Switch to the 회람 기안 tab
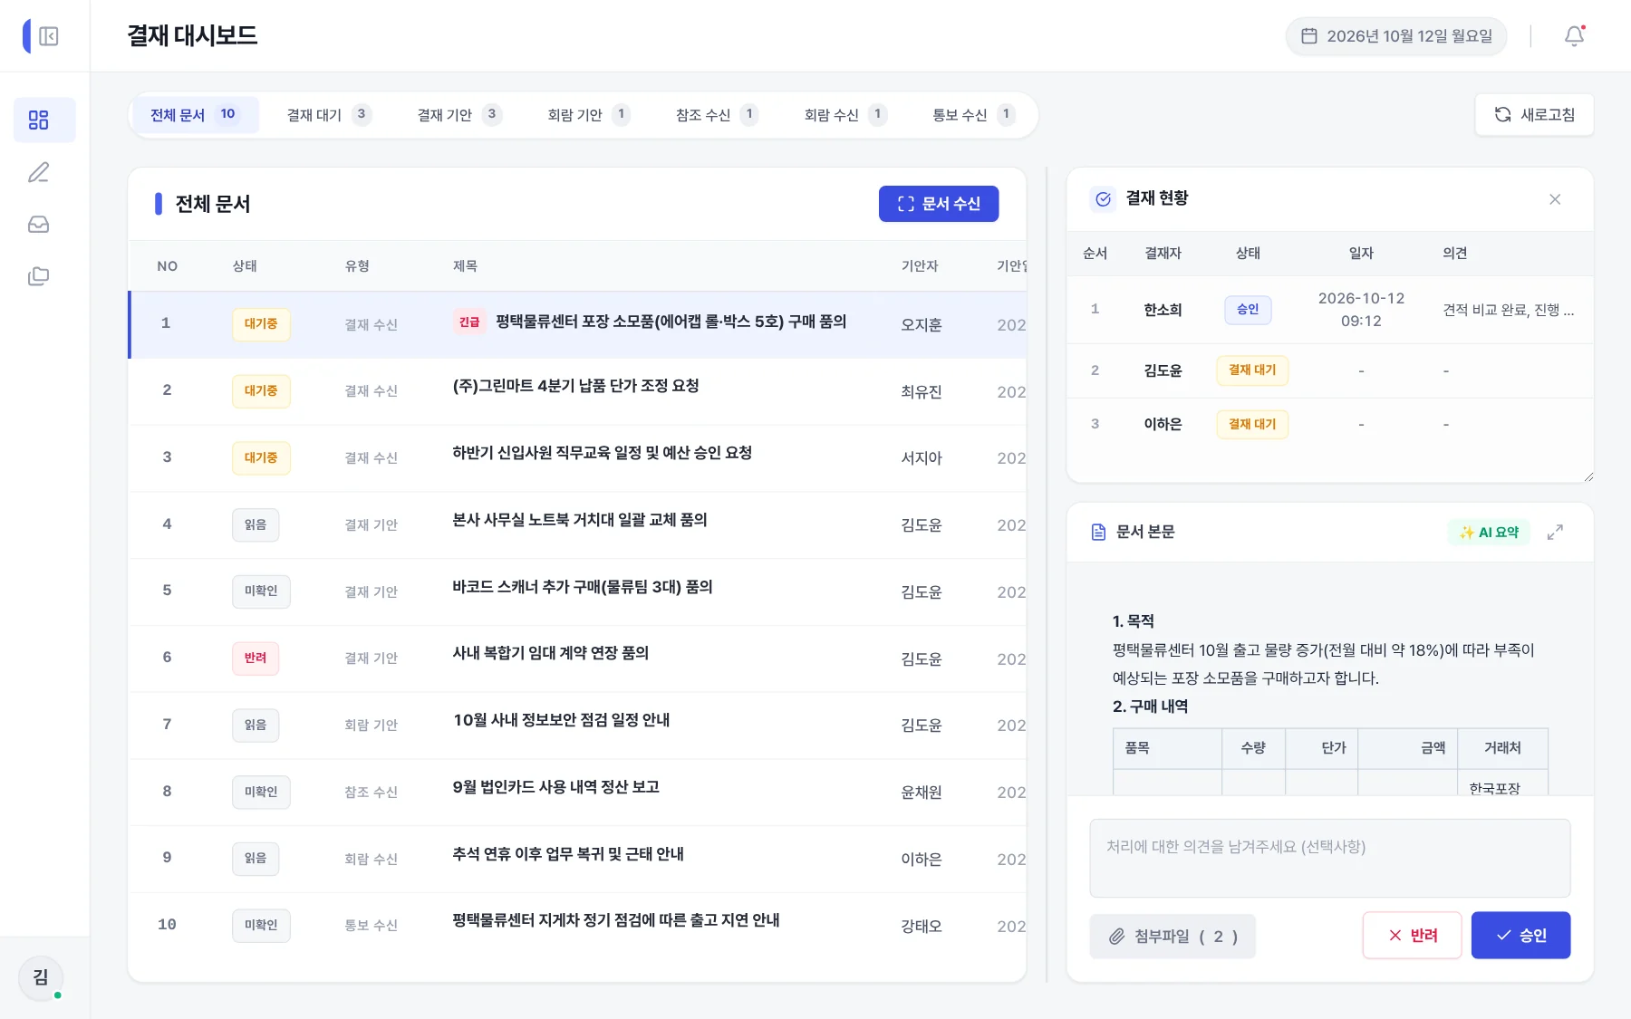This screenshot has width=1631, height=1019. (x=588, y=115)
